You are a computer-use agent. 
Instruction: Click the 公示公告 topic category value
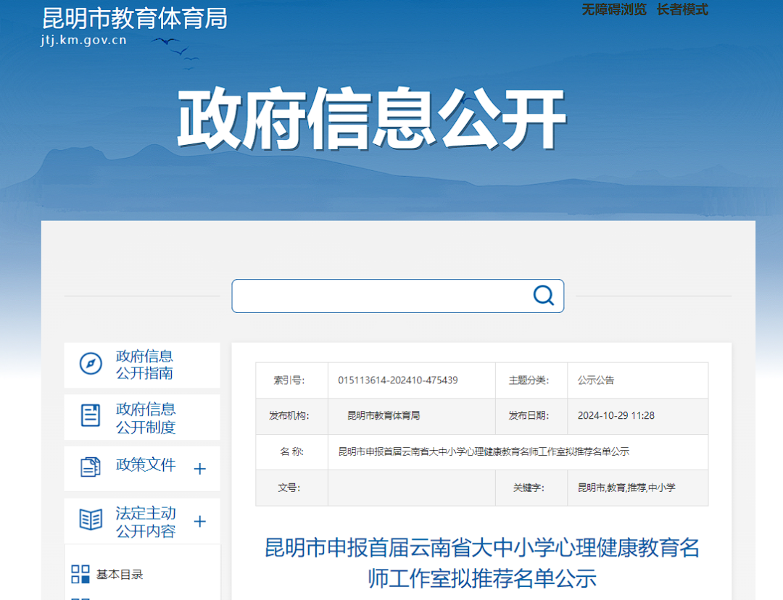[596, 380]
